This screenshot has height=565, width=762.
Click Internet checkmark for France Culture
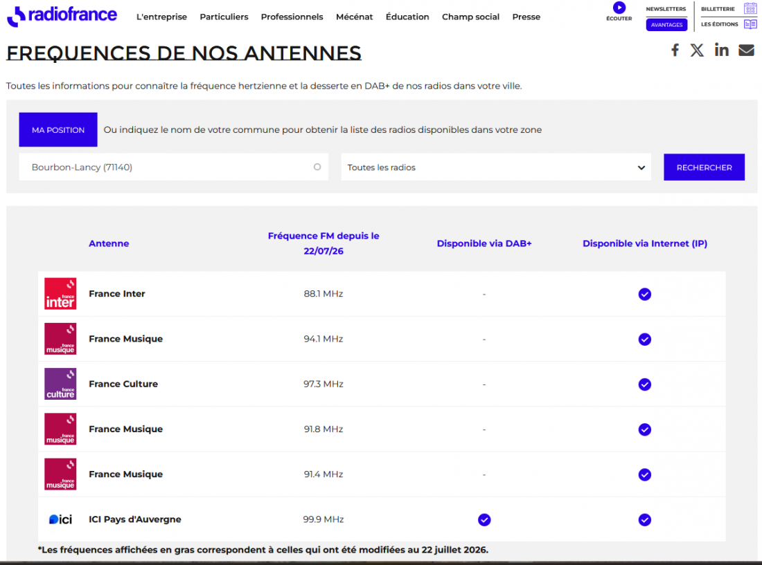(x=644, y=384)
